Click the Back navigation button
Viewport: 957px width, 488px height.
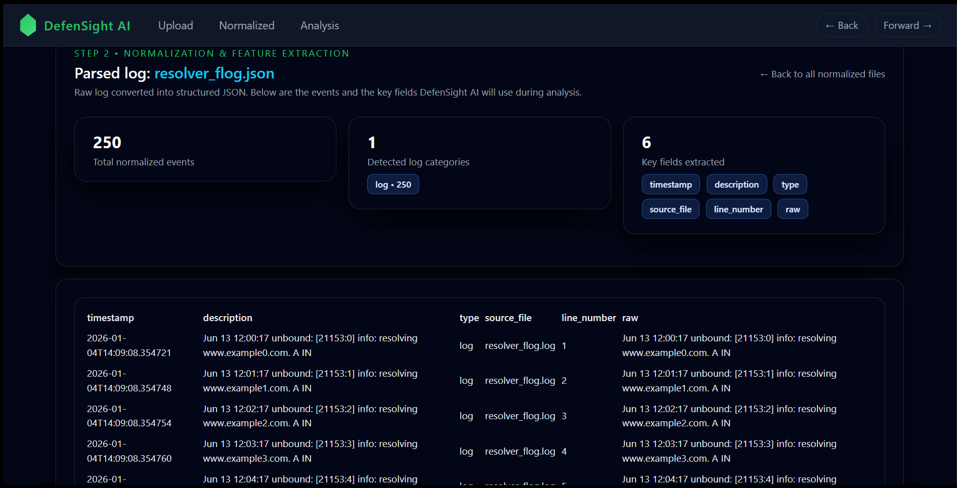[x=842, y=25]
